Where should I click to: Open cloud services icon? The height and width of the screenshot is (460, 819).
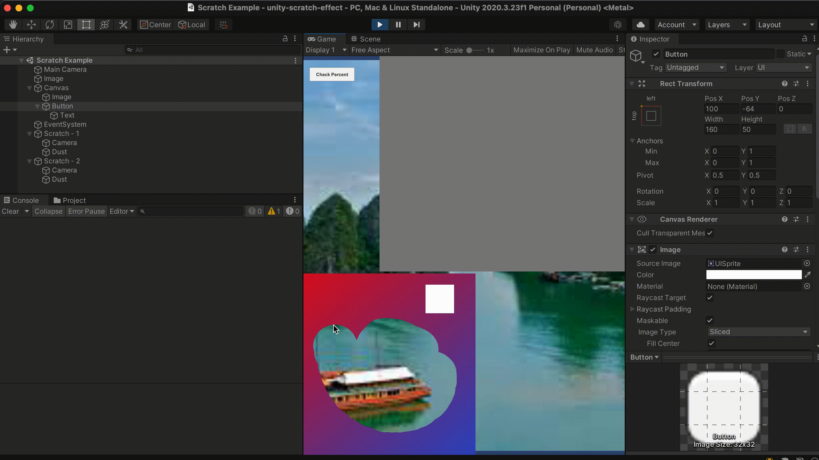point(641,25)
